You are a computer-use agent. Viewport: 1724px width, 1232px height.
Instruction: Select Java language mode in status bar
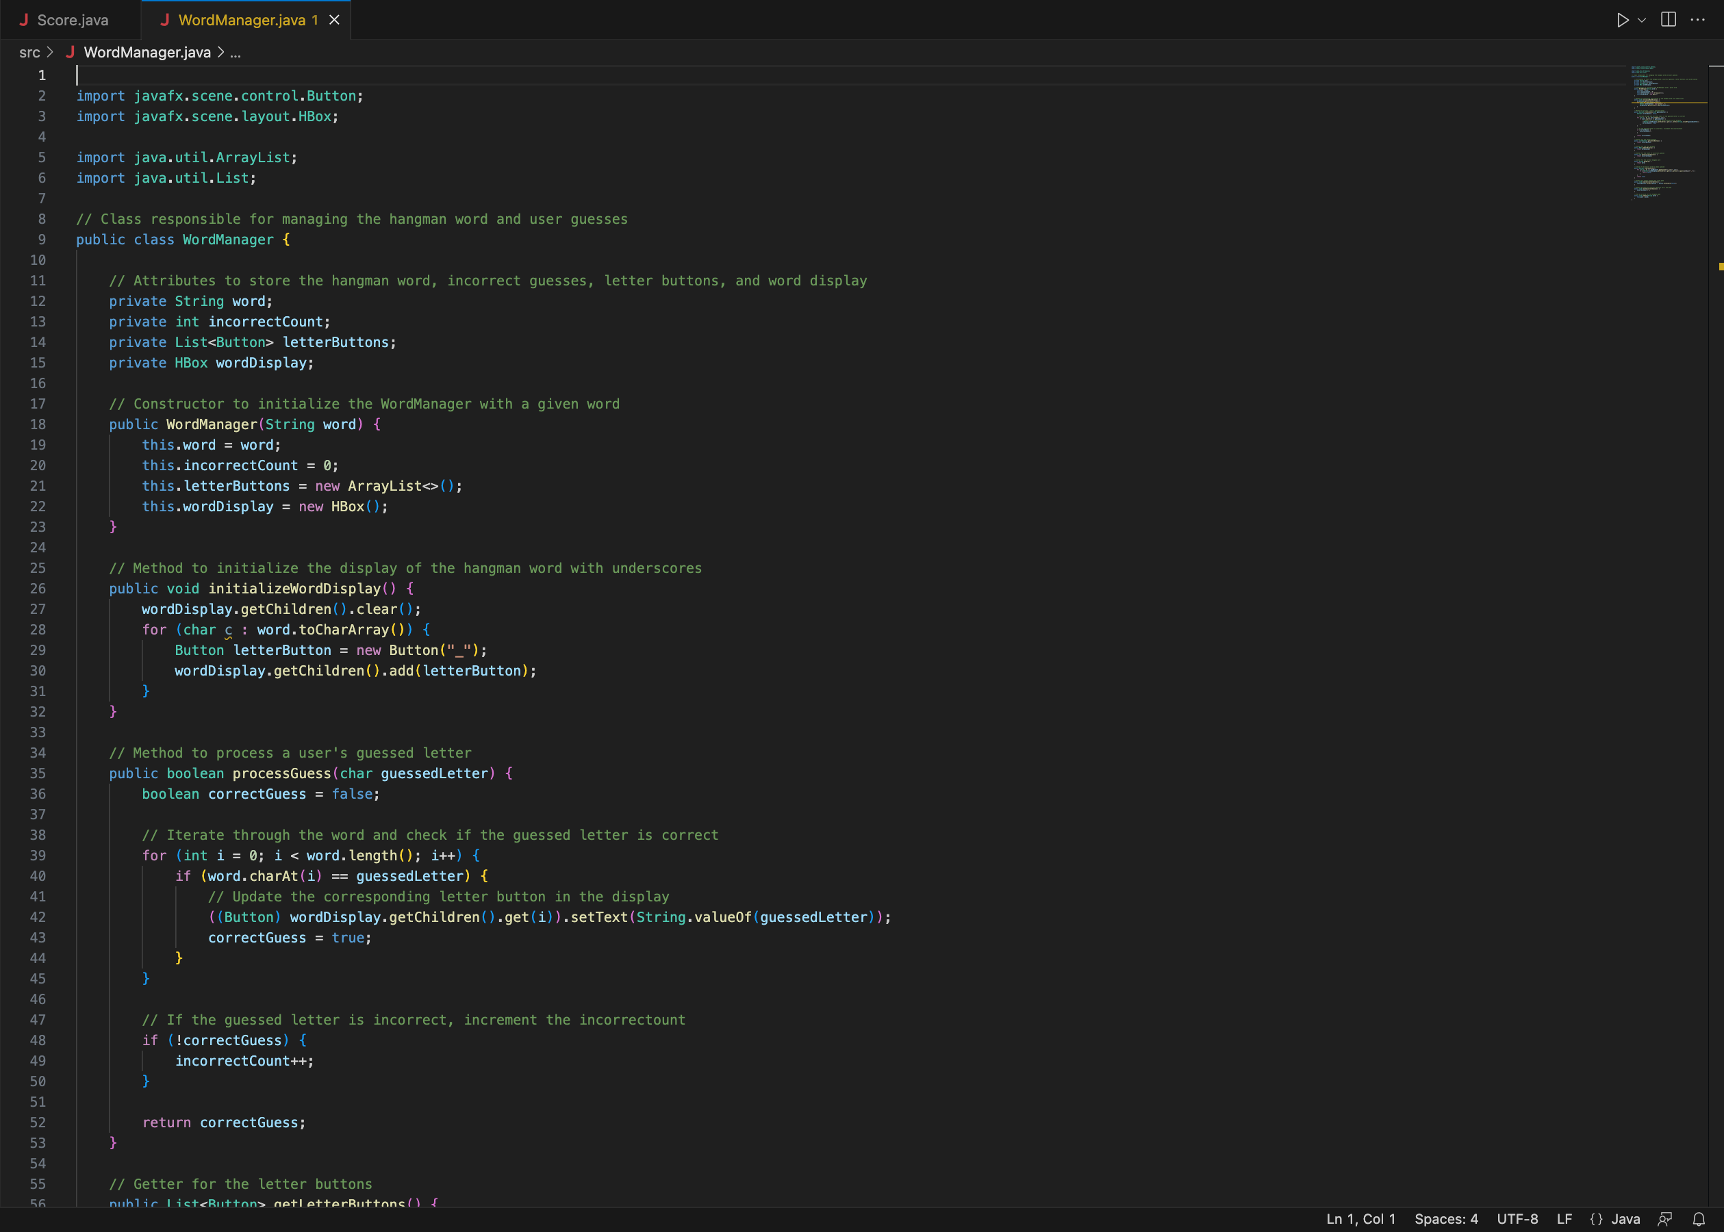point(1625,1219)
